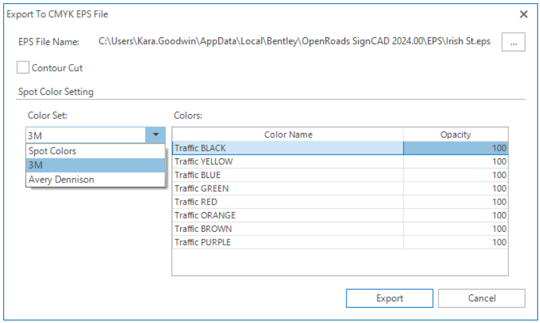Pick Avery Dennison color set
This screenshot has height=323, width=540.
click(x=61, y=179)
